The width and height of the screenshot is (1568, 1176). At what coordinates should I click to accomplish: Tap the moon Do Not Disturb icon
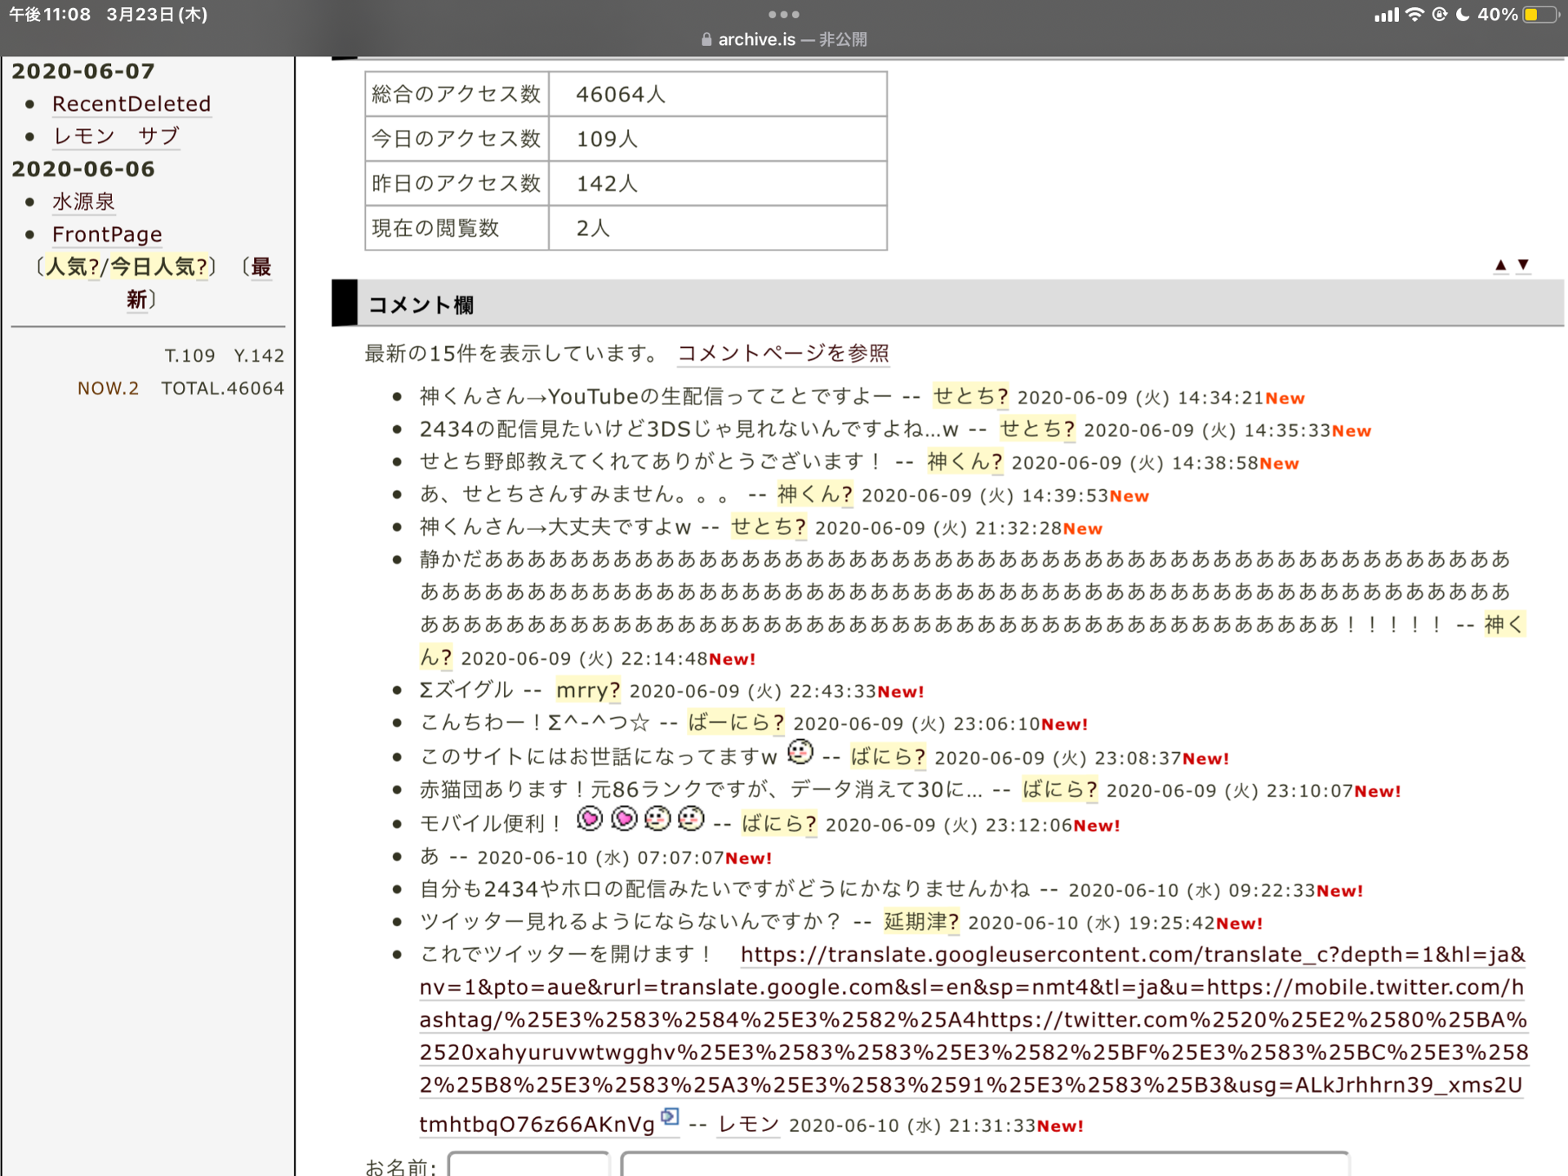(1463, 15)
